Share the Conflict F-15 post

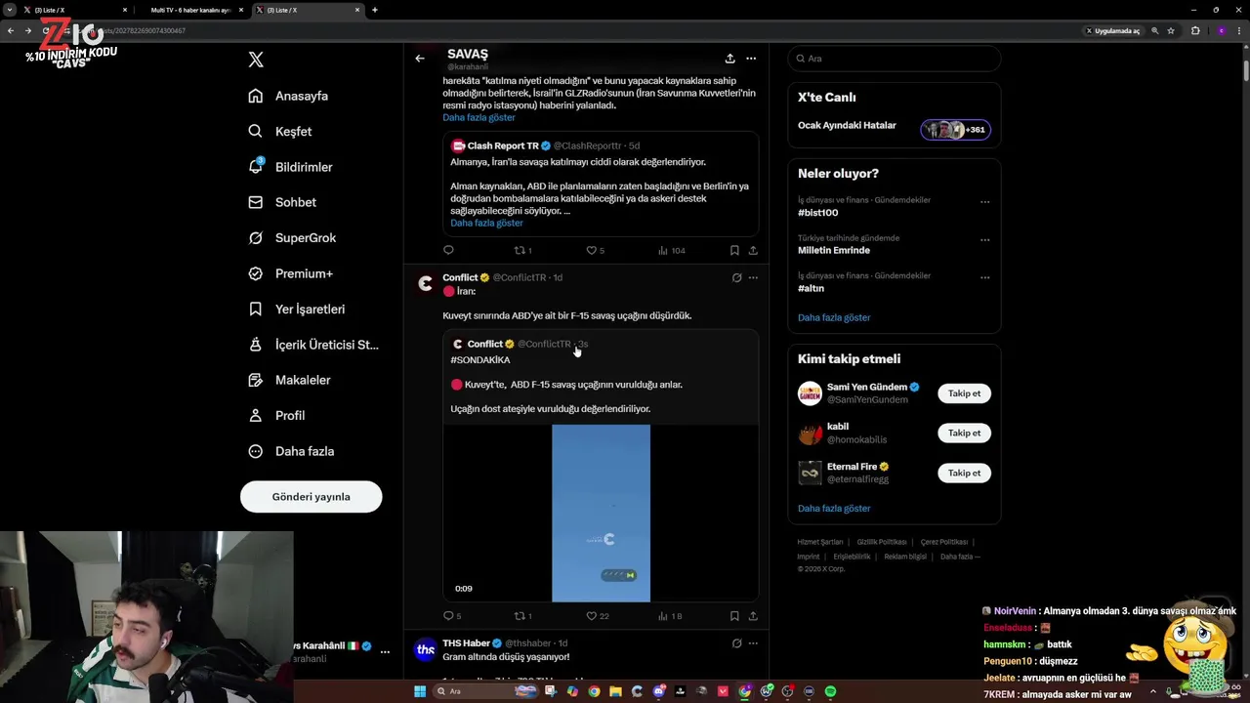[x=753, y=616]
